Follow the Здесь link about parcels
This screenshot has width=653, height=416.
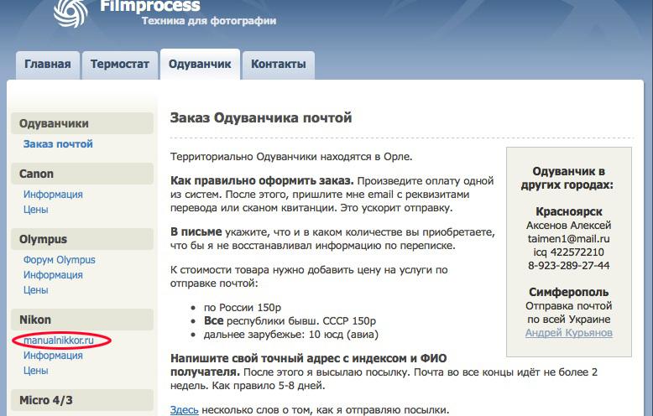(184, 410)
